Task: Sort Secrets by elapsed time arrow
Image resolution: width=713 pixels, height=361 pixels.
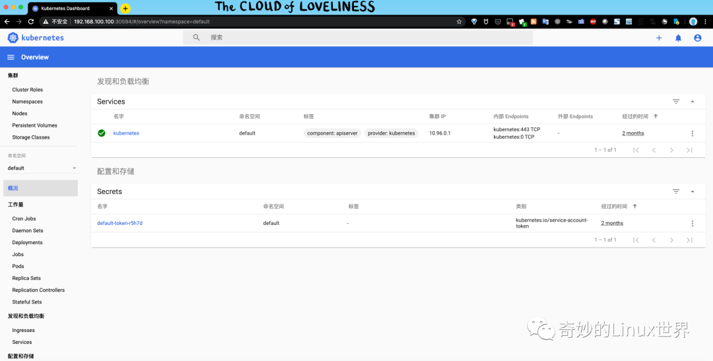Action: 635,207
